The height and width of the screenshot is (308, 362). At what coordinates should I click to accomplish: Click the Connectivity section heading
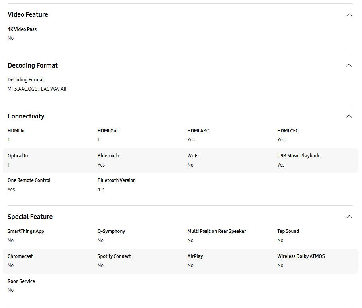coord(26,116)
